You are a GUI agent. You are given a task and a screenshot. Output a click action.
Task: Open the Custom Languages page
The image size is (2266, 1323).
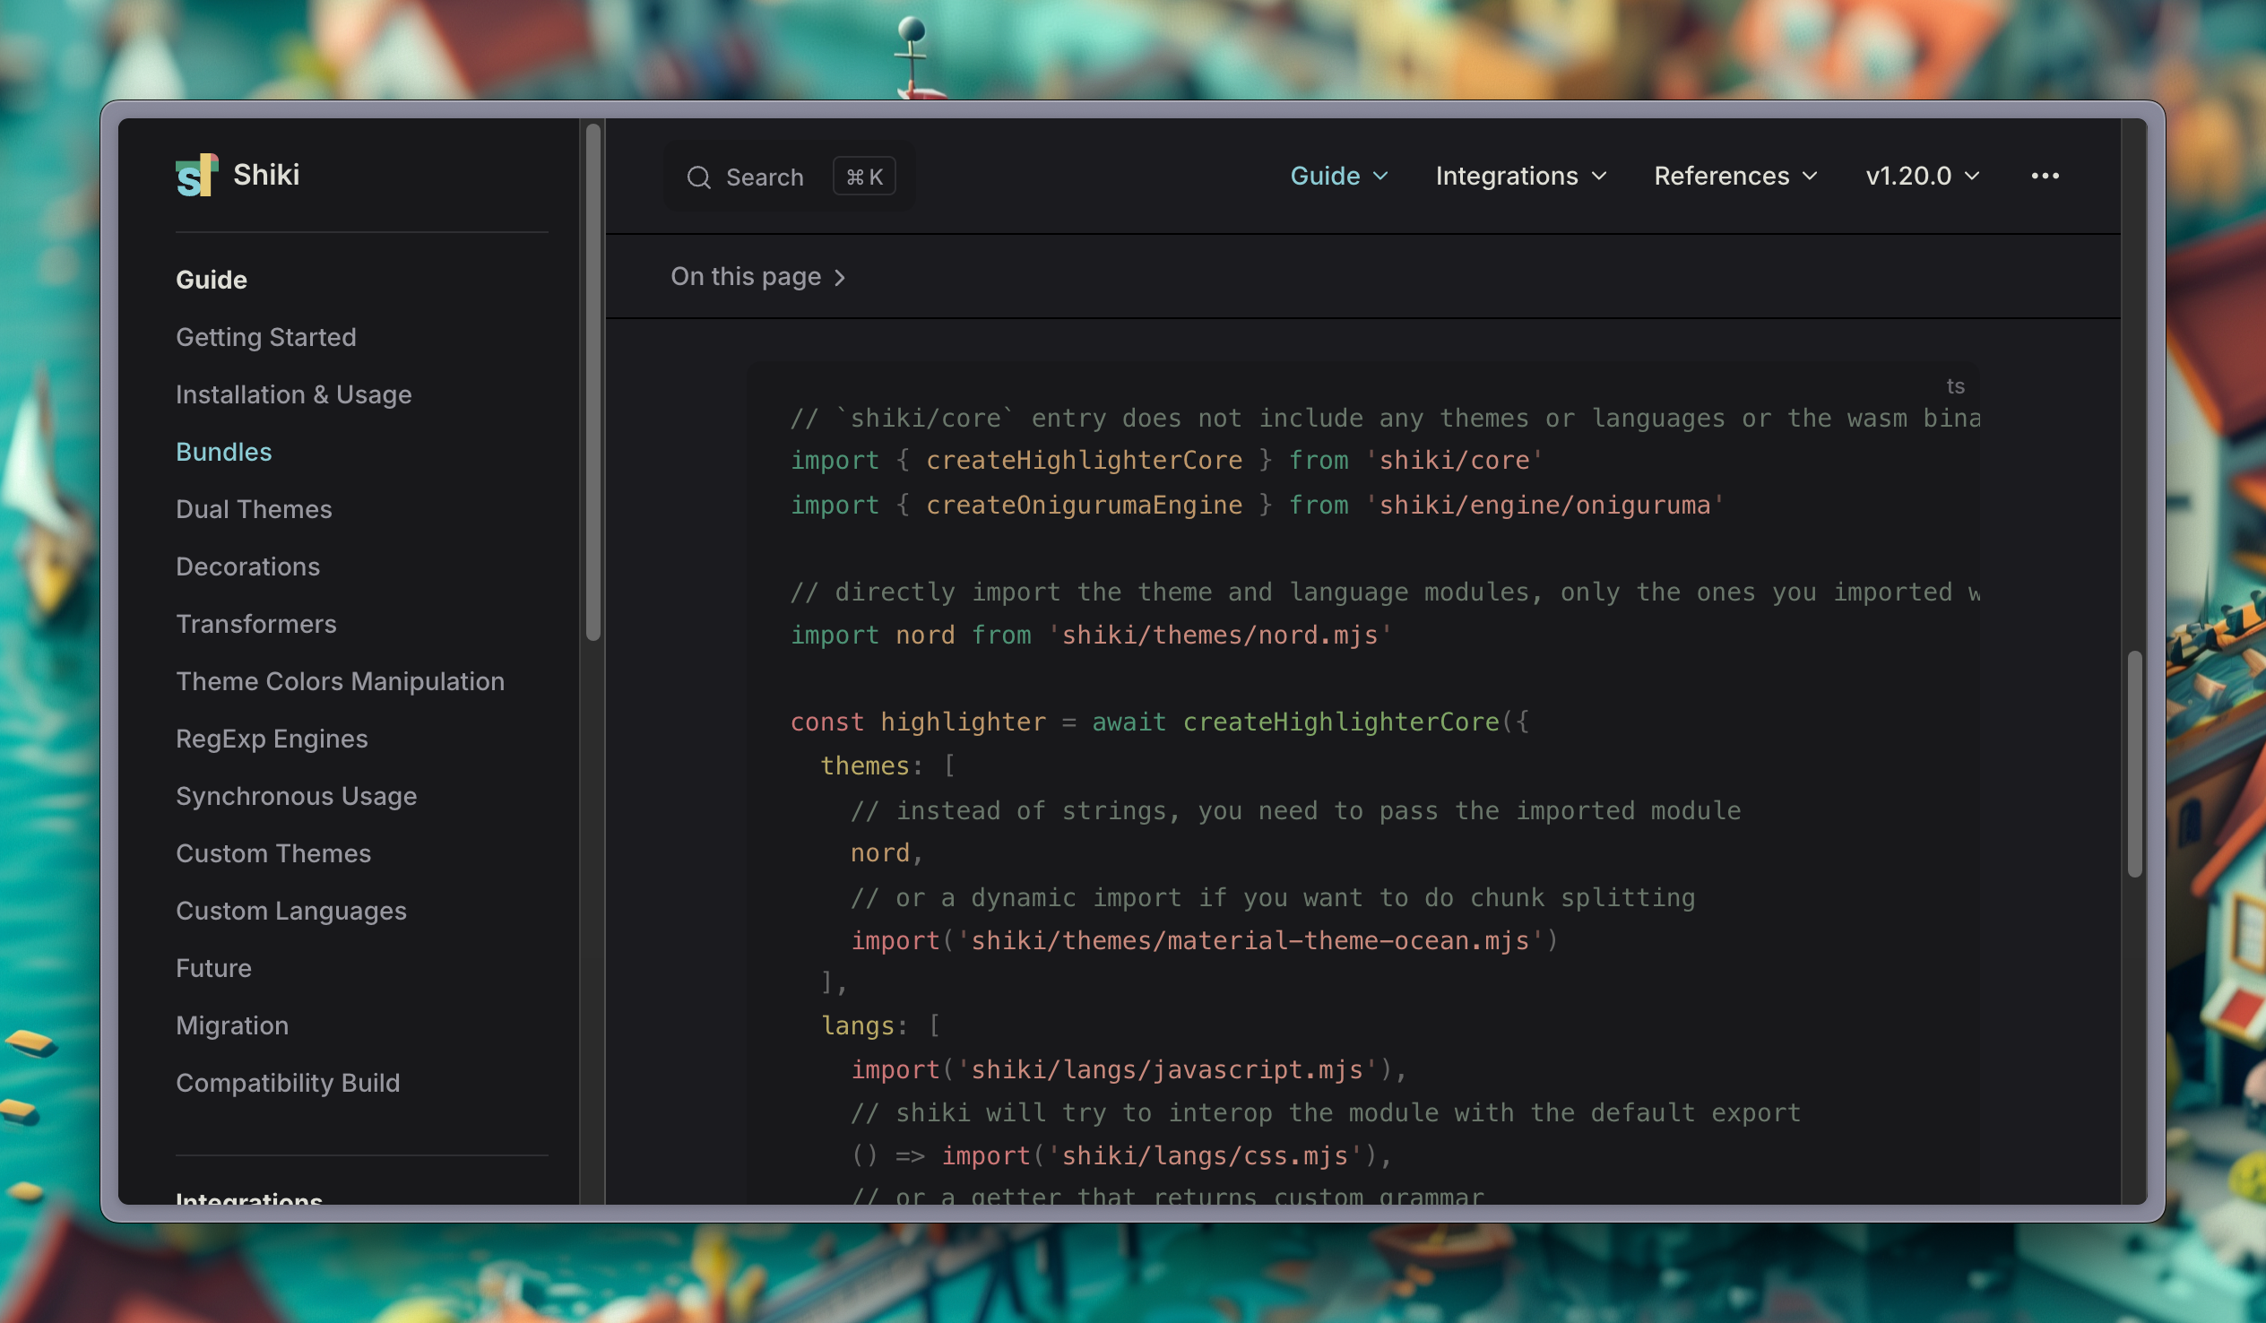pyautogui.click(x=291, y=911)
